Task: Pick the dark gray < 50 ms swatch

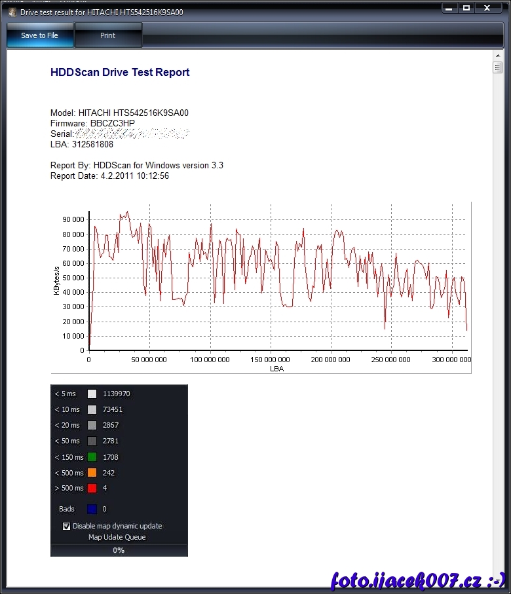Action: click(x=92, y=441)
